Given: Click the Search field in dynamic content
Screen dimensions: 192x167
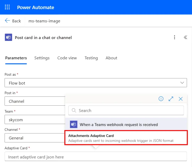Looking at the screenshot, I should click(126, 110).
